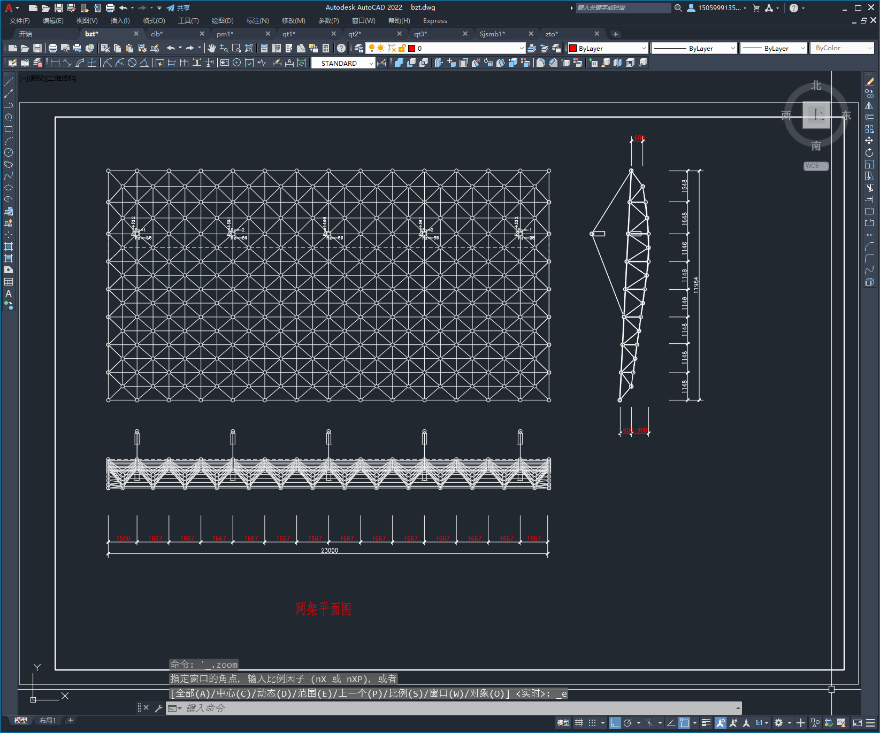Click the Share paper plane button
The width and height of the screenshot is (880, 733).
(x=178, y=8)
